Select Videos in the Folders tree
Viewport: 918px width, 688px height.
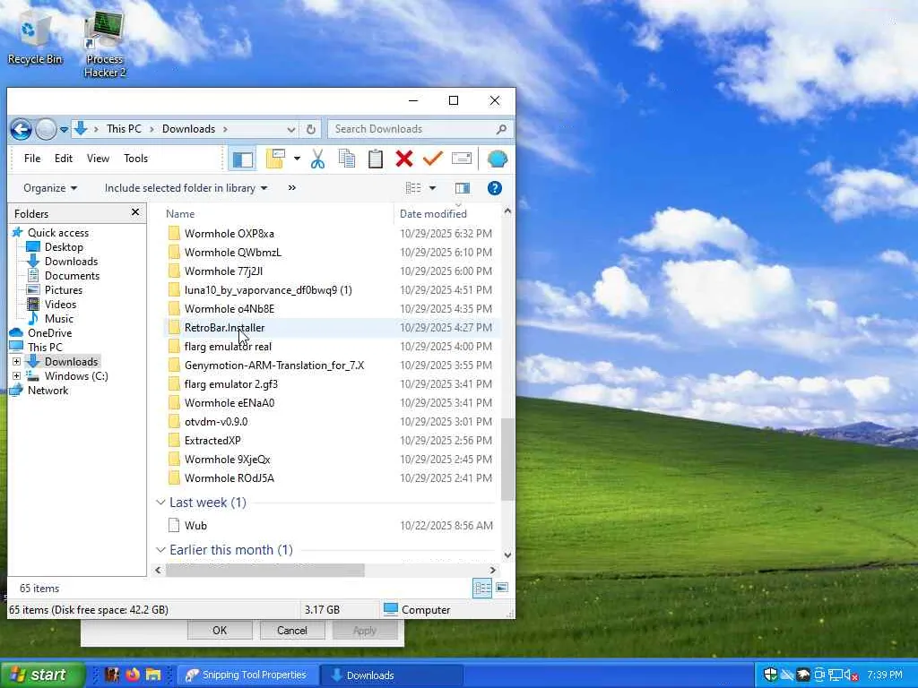coord(60,305)
